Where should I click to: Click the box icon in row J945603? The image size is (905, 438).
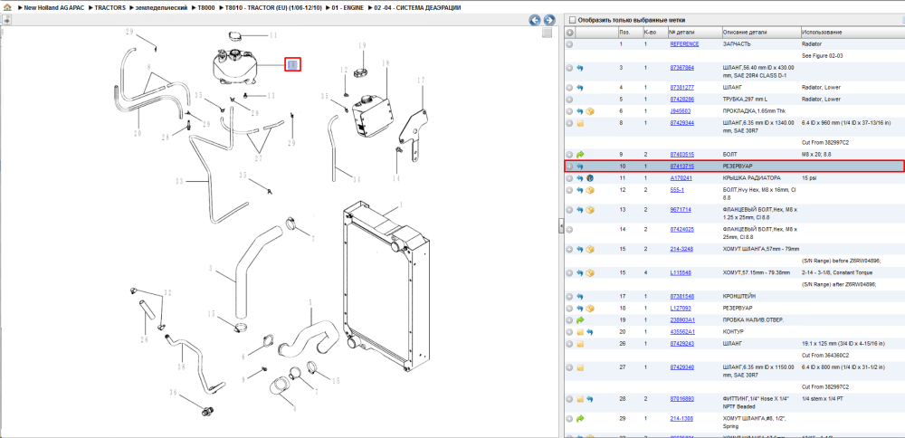point(590,111)
